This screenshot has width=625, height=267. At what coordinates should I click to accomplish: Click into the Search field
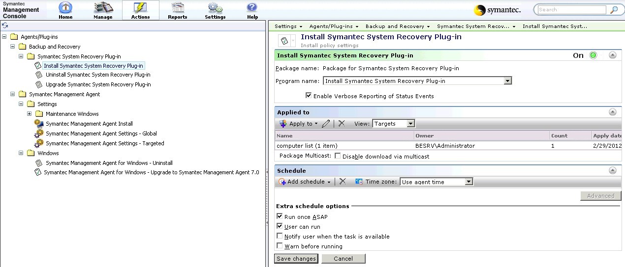point(571,9)
